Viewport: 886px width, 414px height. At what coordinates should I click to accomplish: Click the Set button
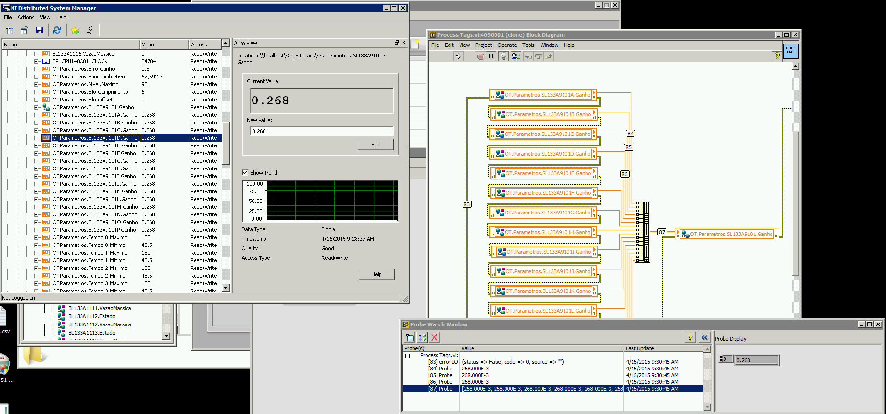click(375, 145)
